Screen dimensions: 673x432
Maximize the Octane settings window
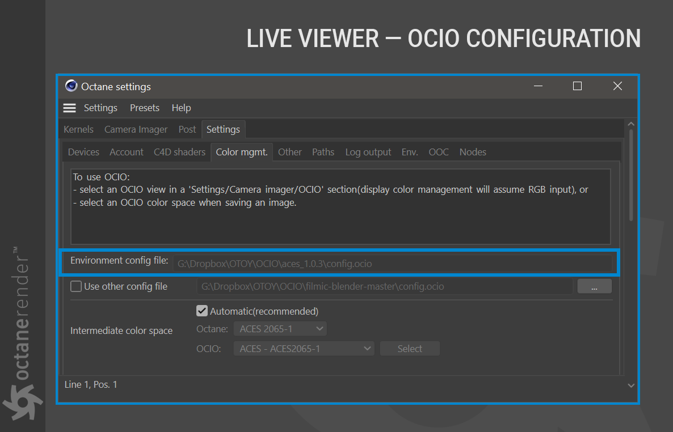[x=577, y=86]
